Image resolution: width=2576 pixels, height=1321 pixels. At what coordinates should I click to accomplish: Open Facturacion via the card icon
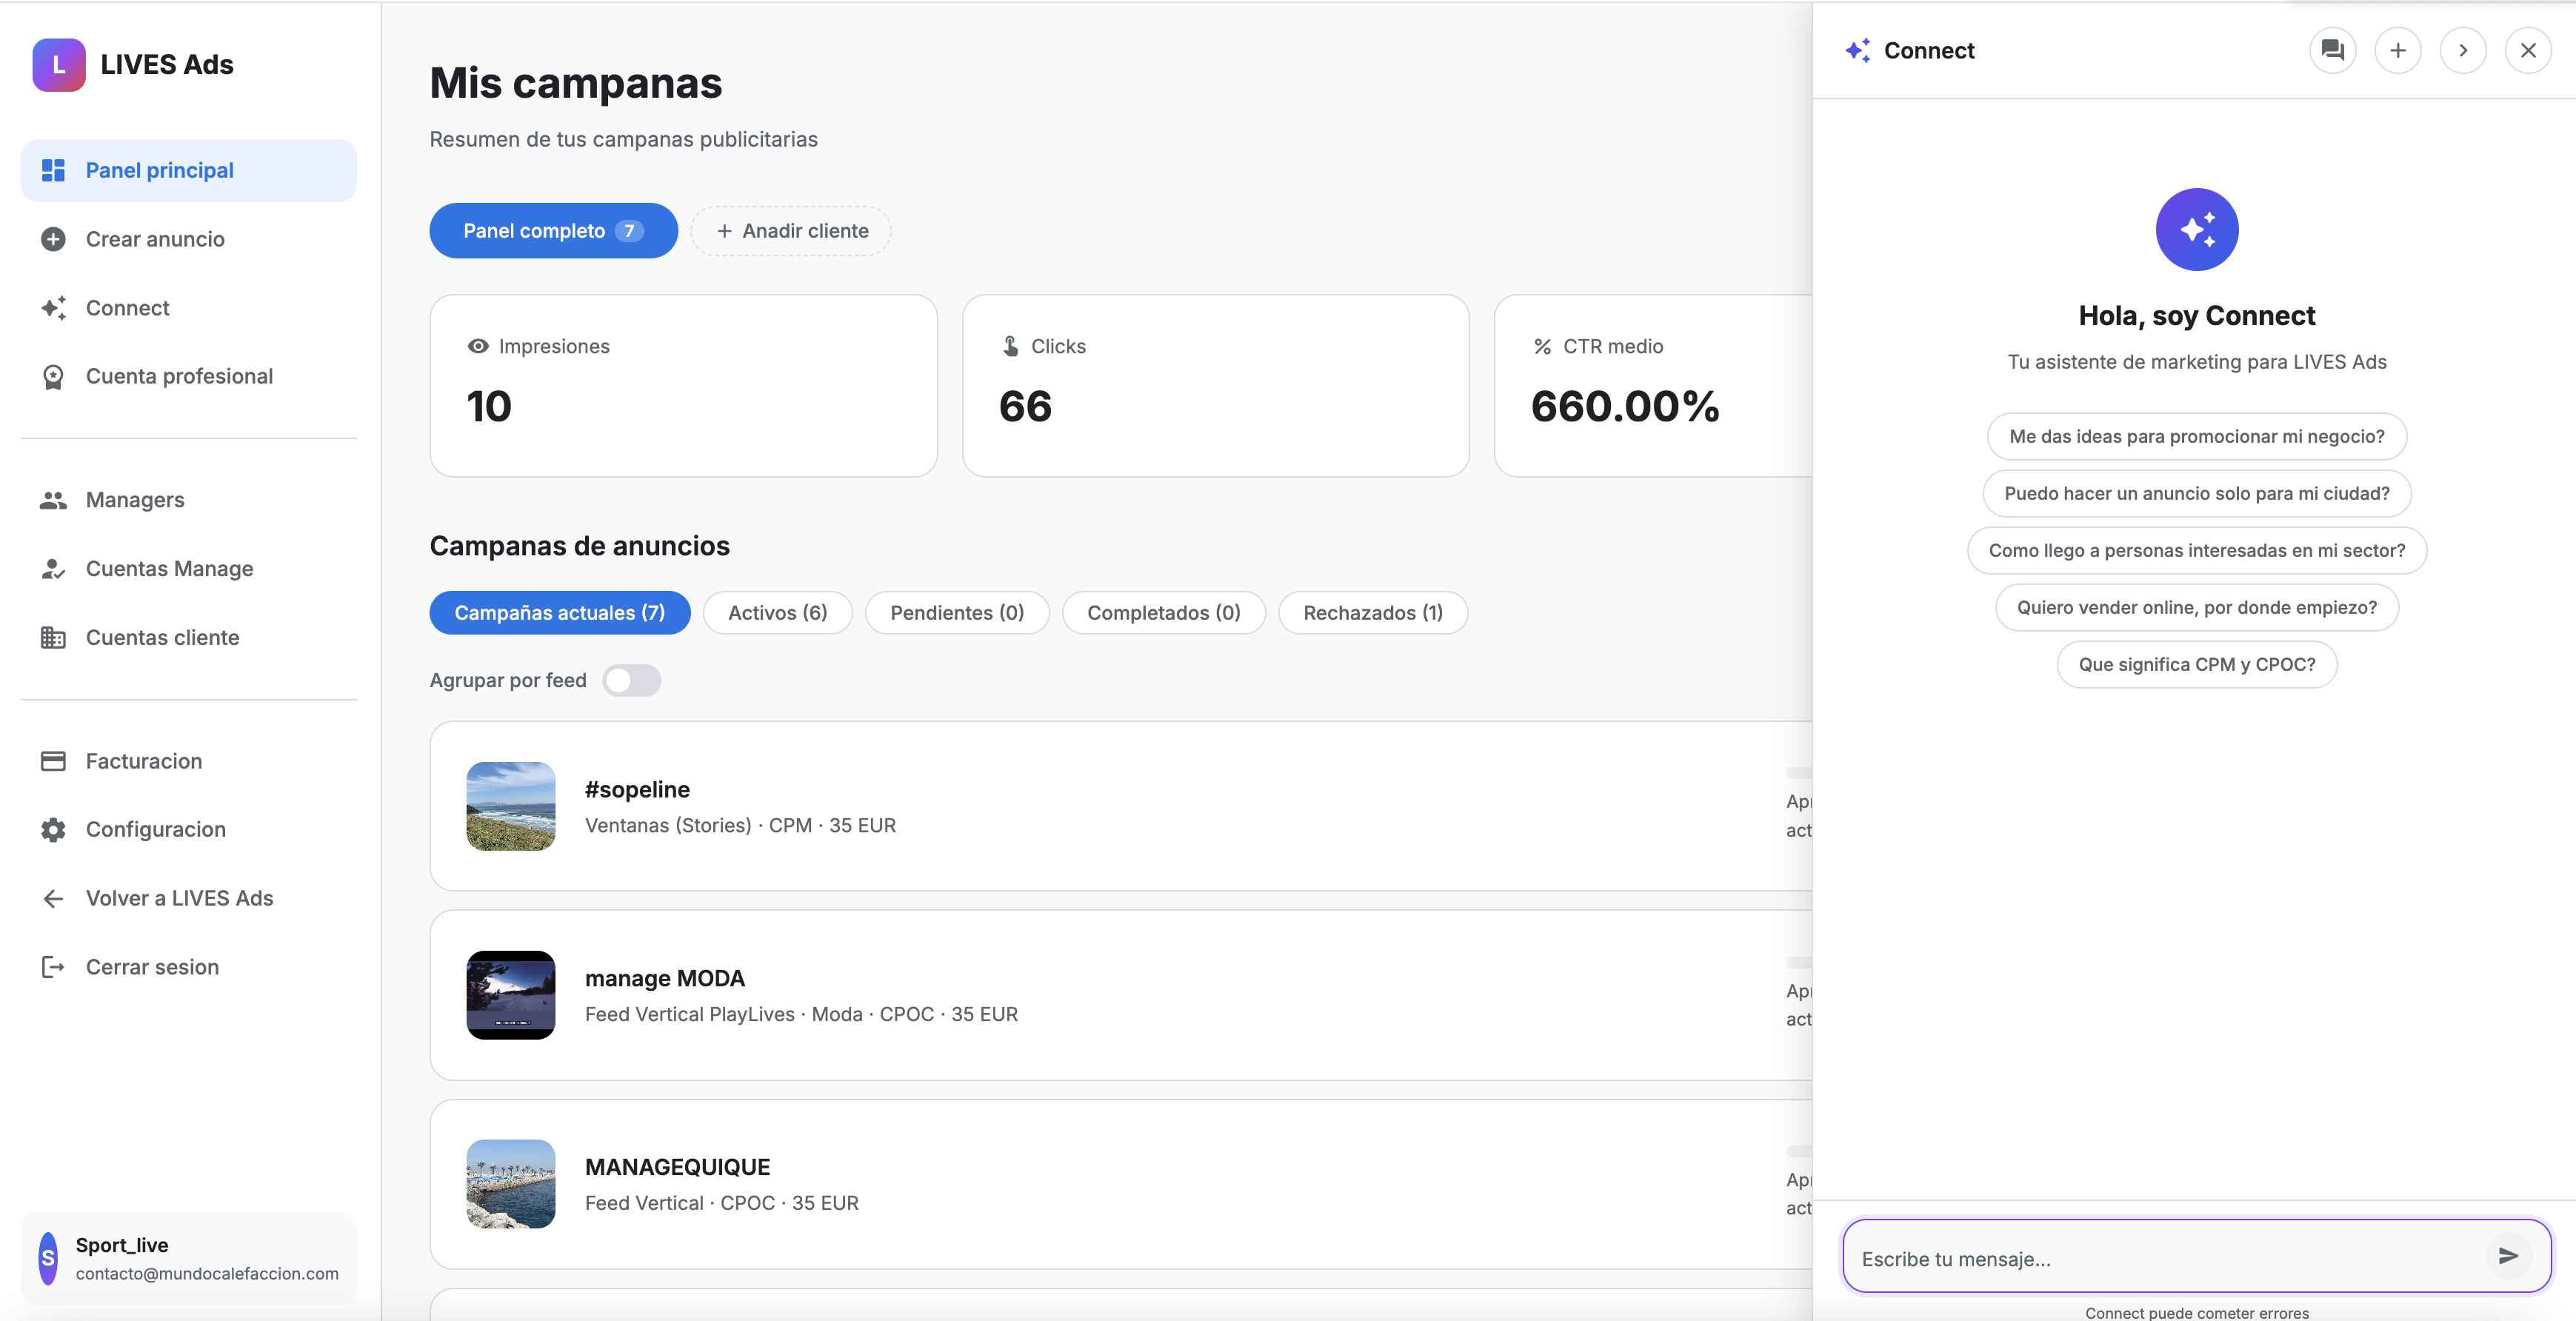coord(54,760)
